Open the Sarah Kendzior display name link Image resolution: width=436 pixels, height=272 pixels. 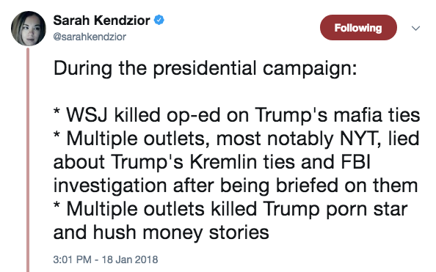(101, 21)
